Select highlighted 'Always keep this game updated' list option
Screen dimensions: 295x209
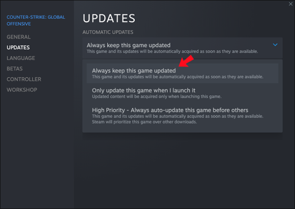[182, 73]
